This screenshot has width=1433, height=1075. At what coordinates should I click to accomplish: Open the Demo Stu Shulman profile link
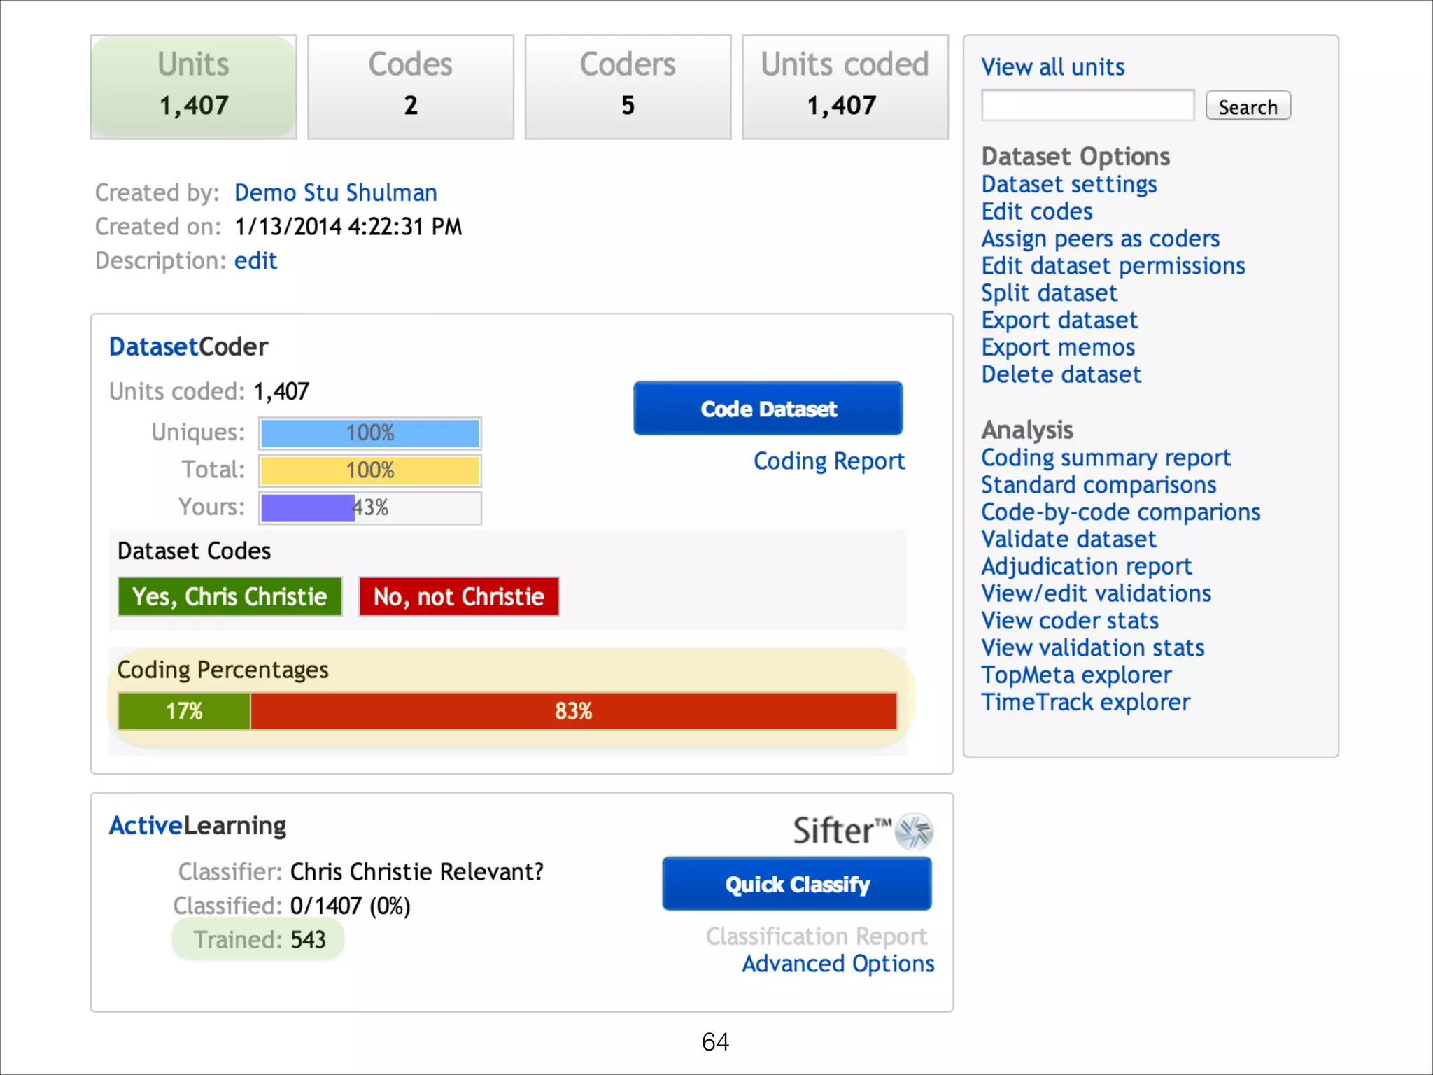pyautogui.click(x=335, y=192)
